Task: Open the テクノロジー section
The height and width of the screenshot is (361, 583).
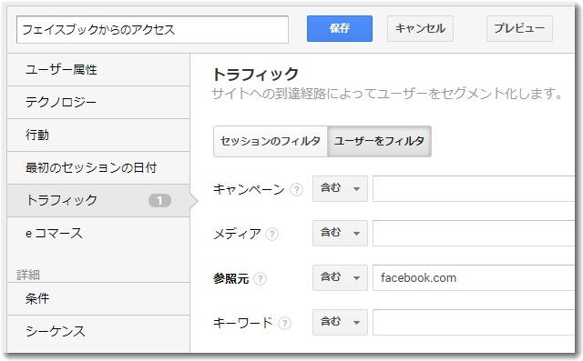Action: point(98,103)
